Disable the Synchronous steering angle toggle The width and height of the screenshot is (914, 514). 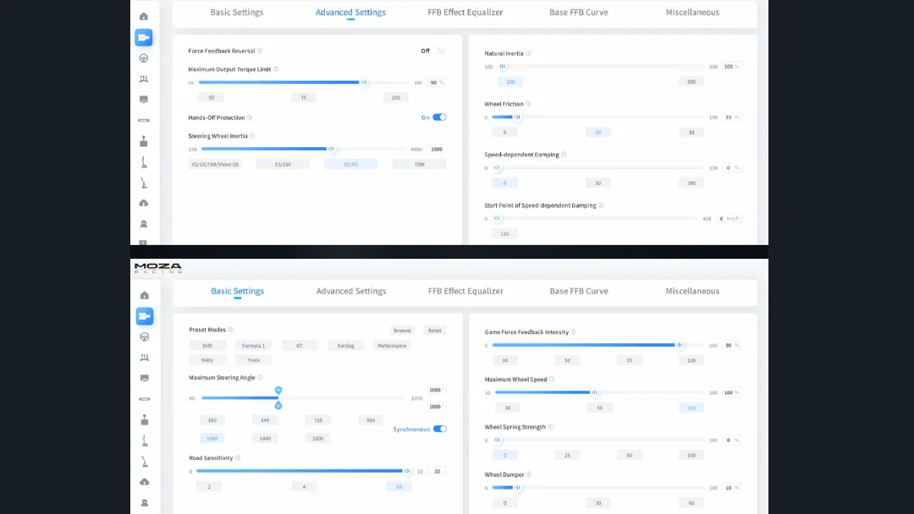(440, 429)
